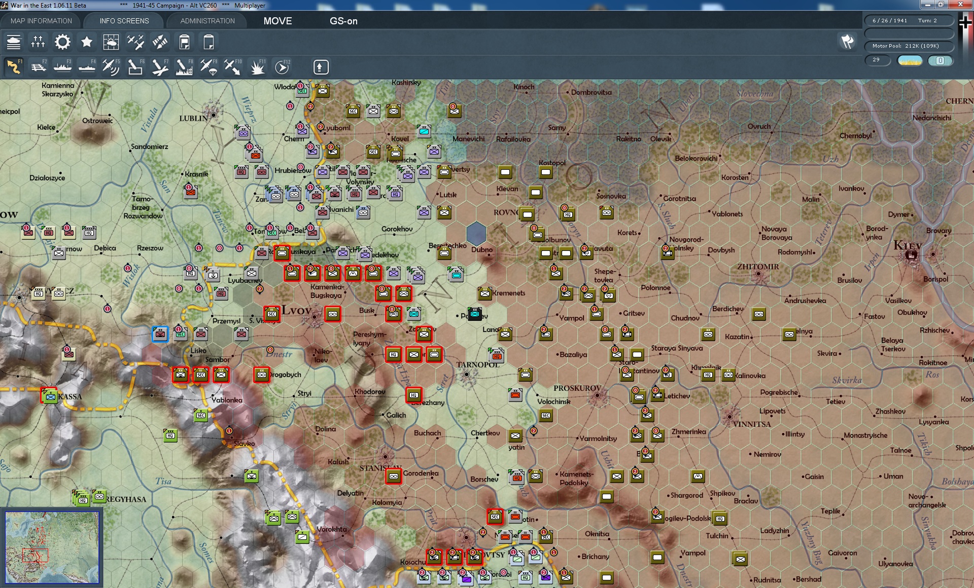The width and height of the screenshot is (974, 588).
Task: Open the order of battle screen icon
Action: coord(14,42)
